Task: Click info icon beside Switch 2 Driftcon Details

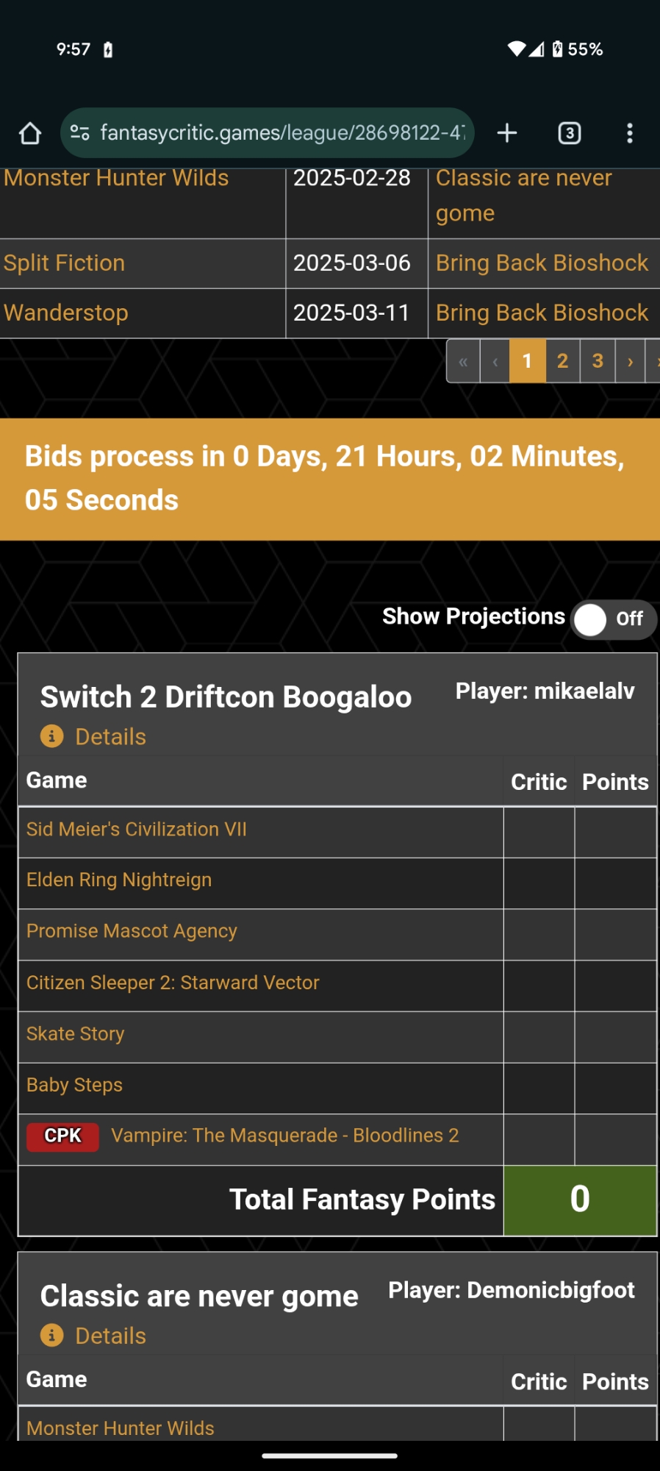Action: 51,736
